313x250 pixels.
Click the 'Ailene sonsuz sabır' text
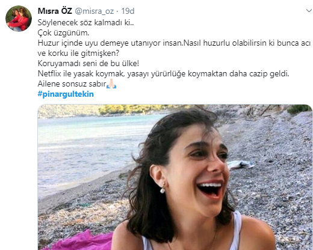(72, 84)
